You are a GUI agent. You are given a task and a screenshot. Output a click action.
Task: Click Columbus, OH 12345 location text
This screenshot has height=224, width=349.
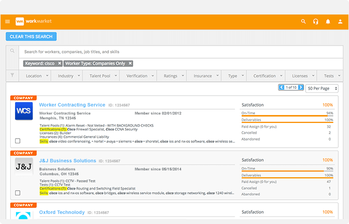coord(59,174)
